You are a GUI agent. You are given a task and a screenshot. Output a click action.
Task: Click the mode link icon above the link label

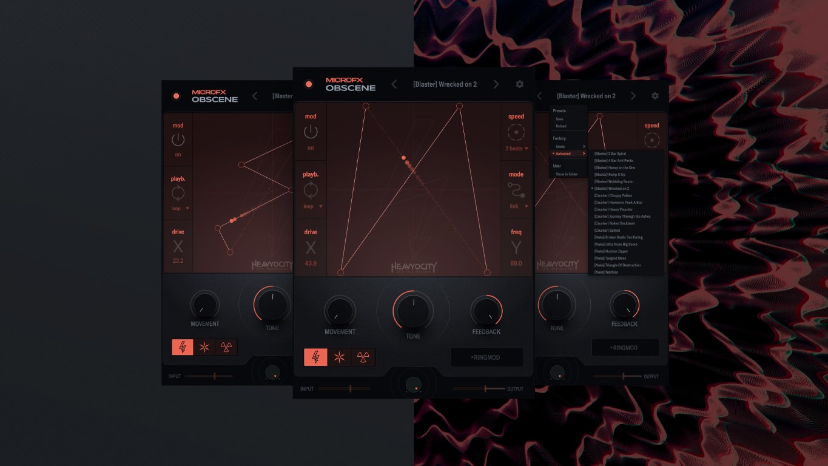point(517,191)
